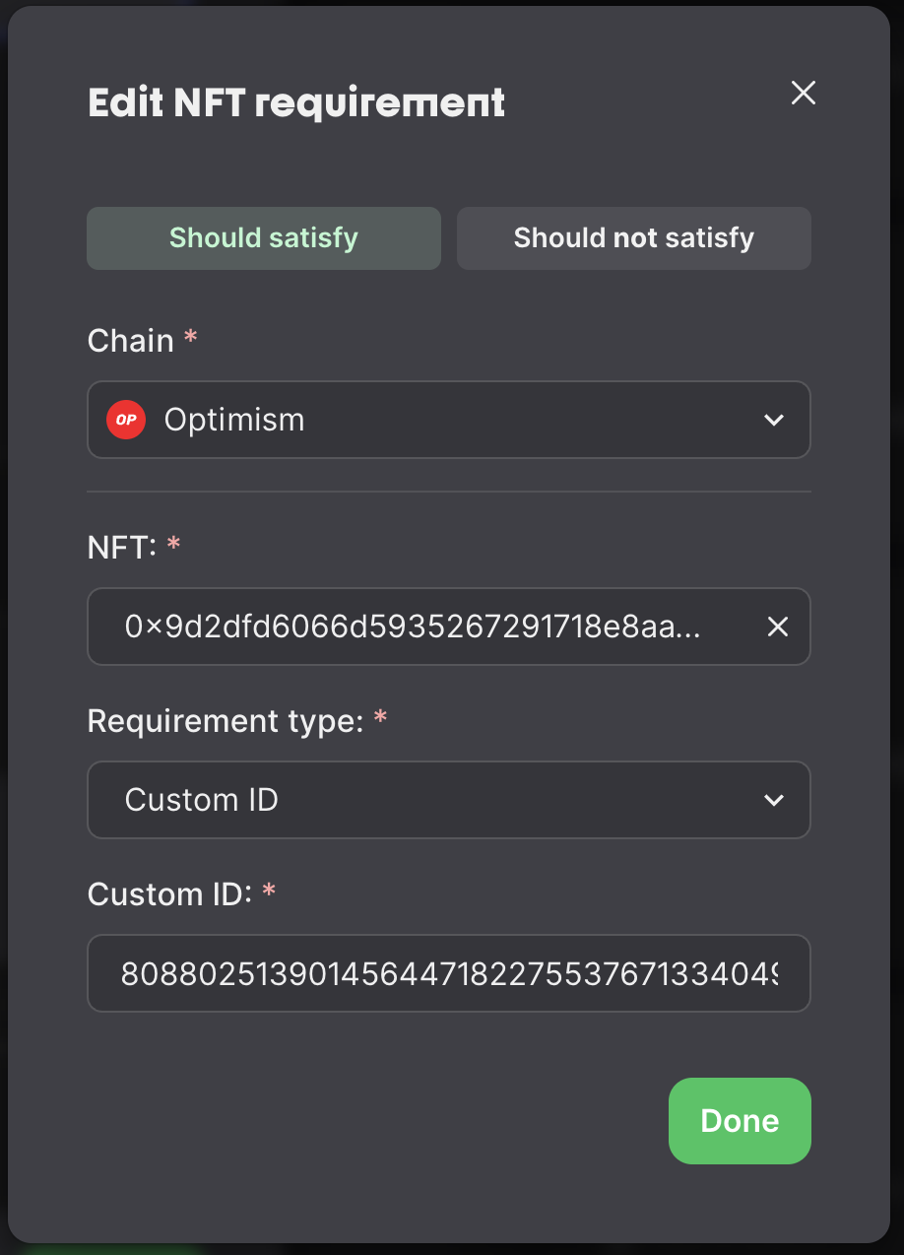Click the red Optimism OP logo
Viewport: 904px width, 1255px height.
click(126, 420)
